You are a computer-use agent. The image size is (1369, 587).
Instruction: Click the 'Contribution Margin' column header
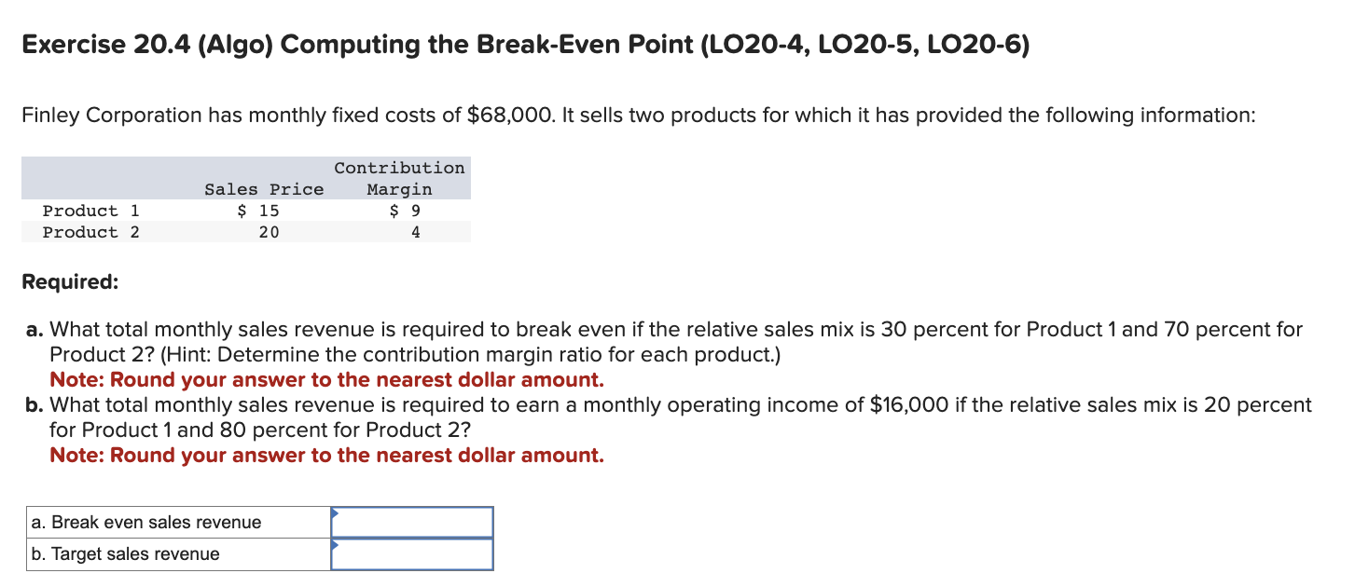point(399,178)
